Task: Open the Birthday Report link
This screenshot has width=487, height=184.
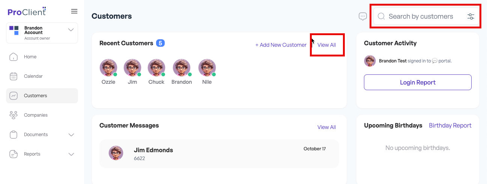Action: click(x=450, y=125)
